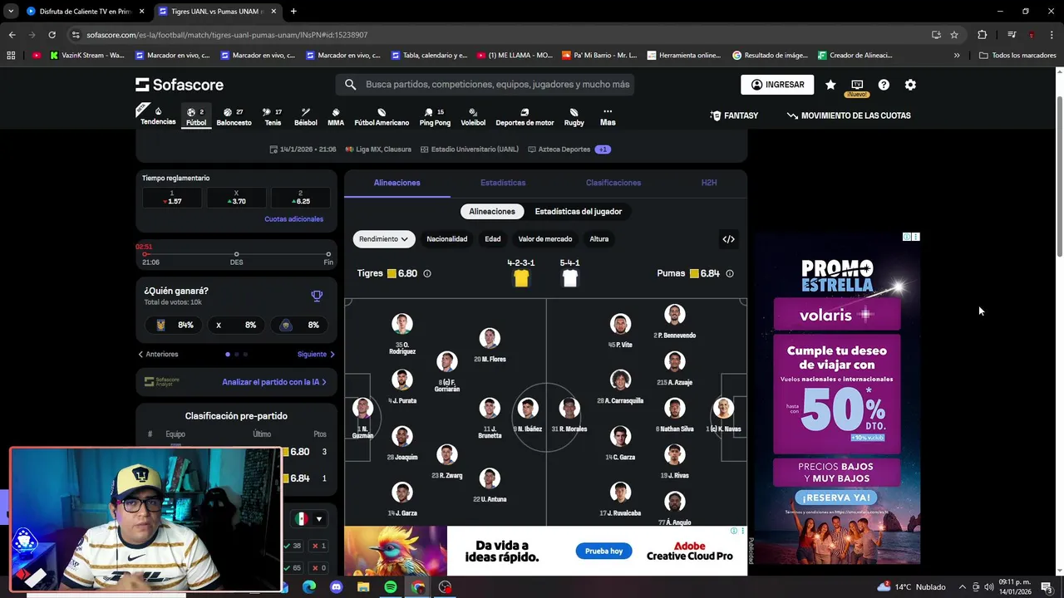Click the search magnifier icon

point(350,85)
